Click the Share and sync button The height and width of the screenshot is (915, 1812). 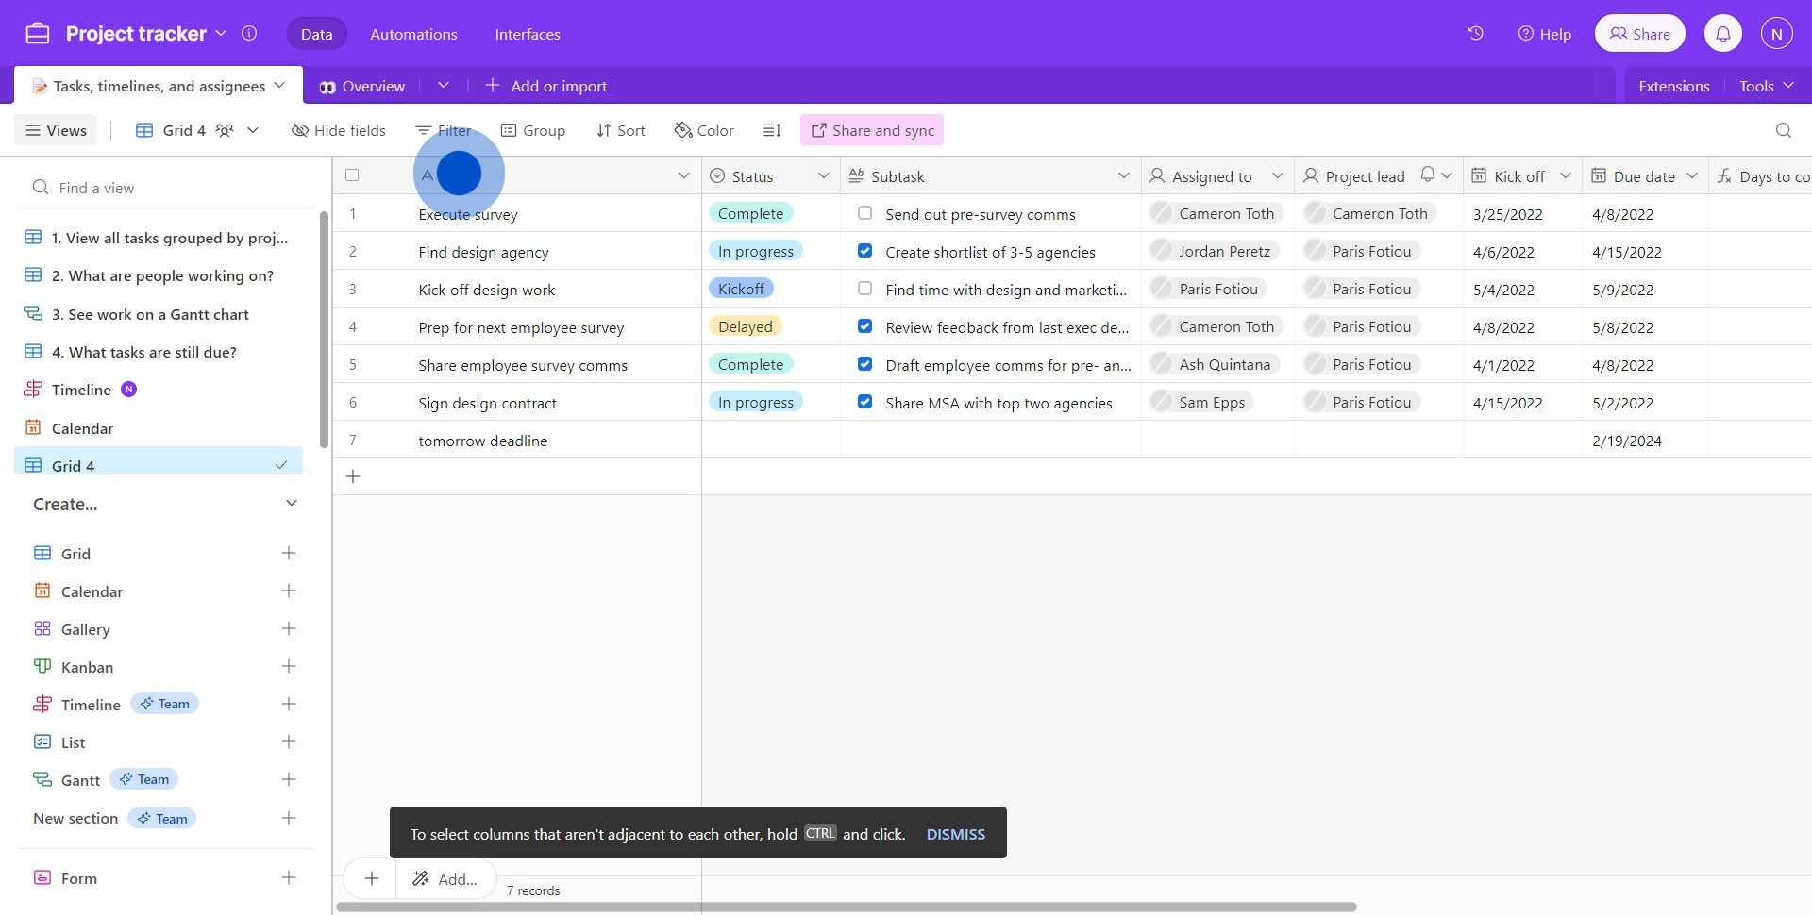click(872, 130)
